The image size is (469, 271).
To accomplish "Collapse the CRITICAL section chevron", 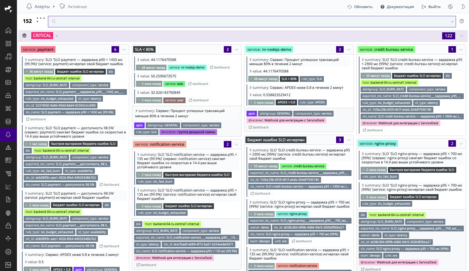I will click(x=461, y=36).
